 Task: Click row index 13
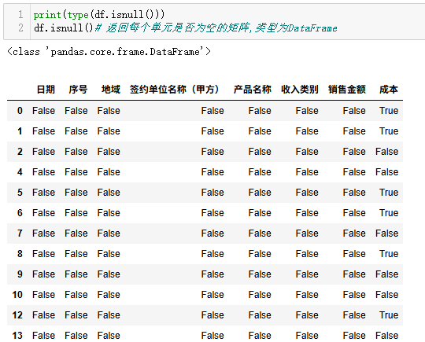(x=17, y=336)
